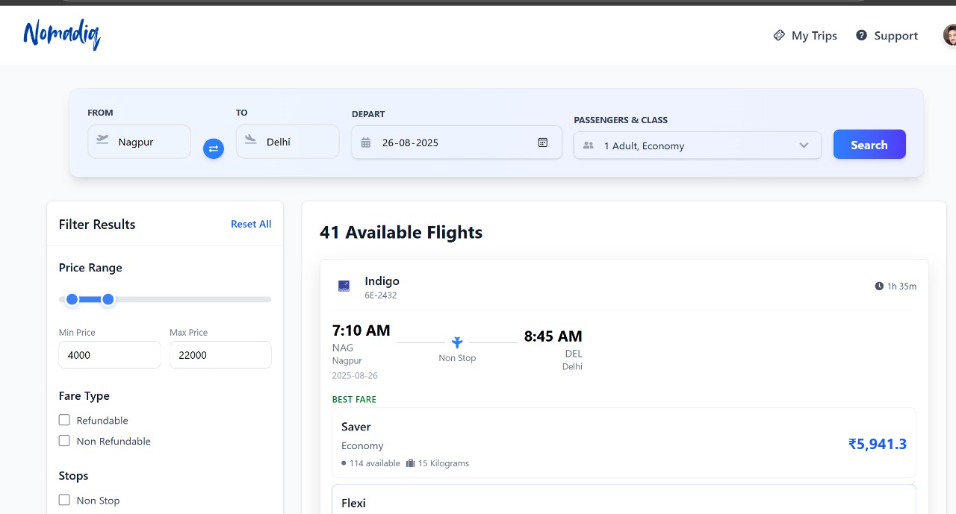Viewport: 956px width, 514px height.
Task: Click the Min Price input field
Action: pos(109,355)
